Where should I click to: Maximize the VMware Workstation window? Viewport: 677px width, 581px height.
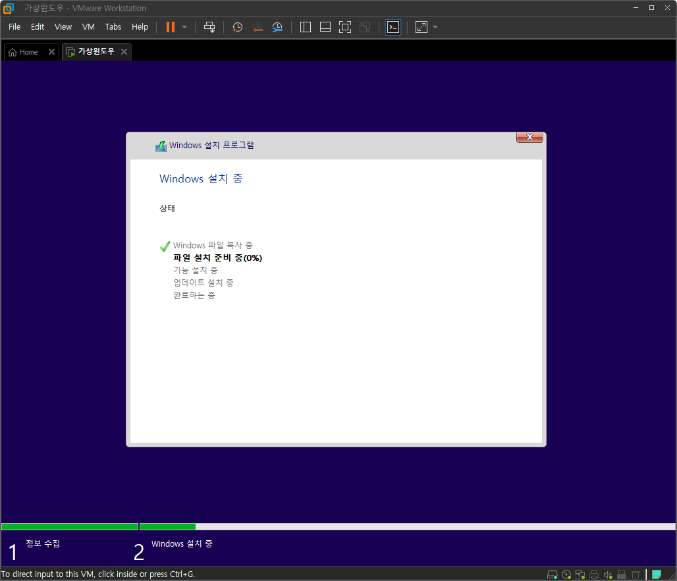click(x=651, y=8)
